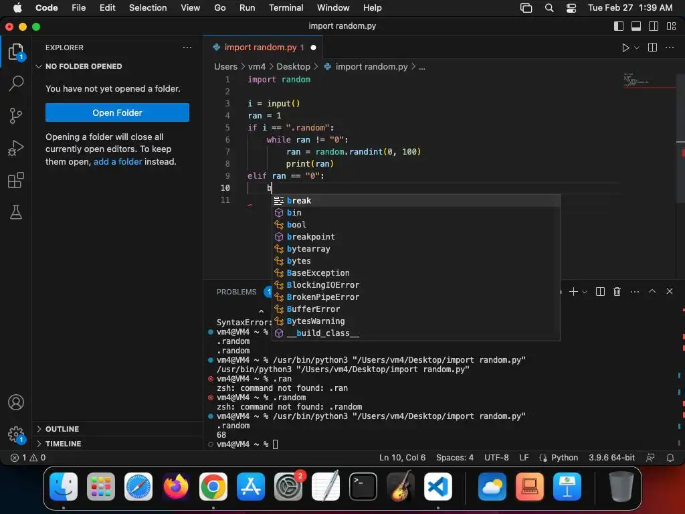The image size is (685, 514).
Task: Open the Run menu in menu bar
Action: 247,8
